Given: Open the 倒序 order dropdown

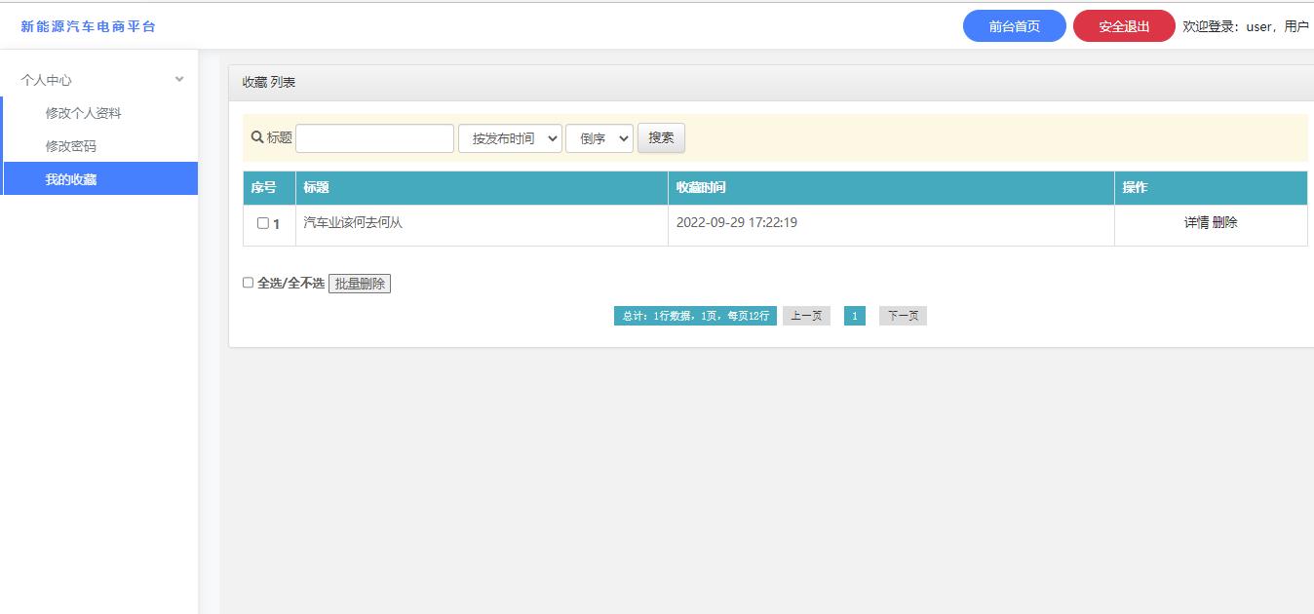Looking at the screenshot, I should pyautogui.click(x=599, y=138).
